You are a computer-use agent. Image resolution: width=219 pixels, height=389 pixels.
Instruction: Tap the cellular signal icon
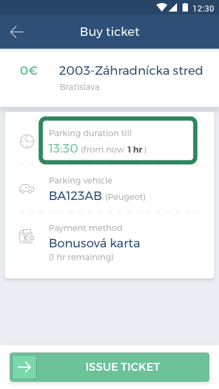pos(173,8)
